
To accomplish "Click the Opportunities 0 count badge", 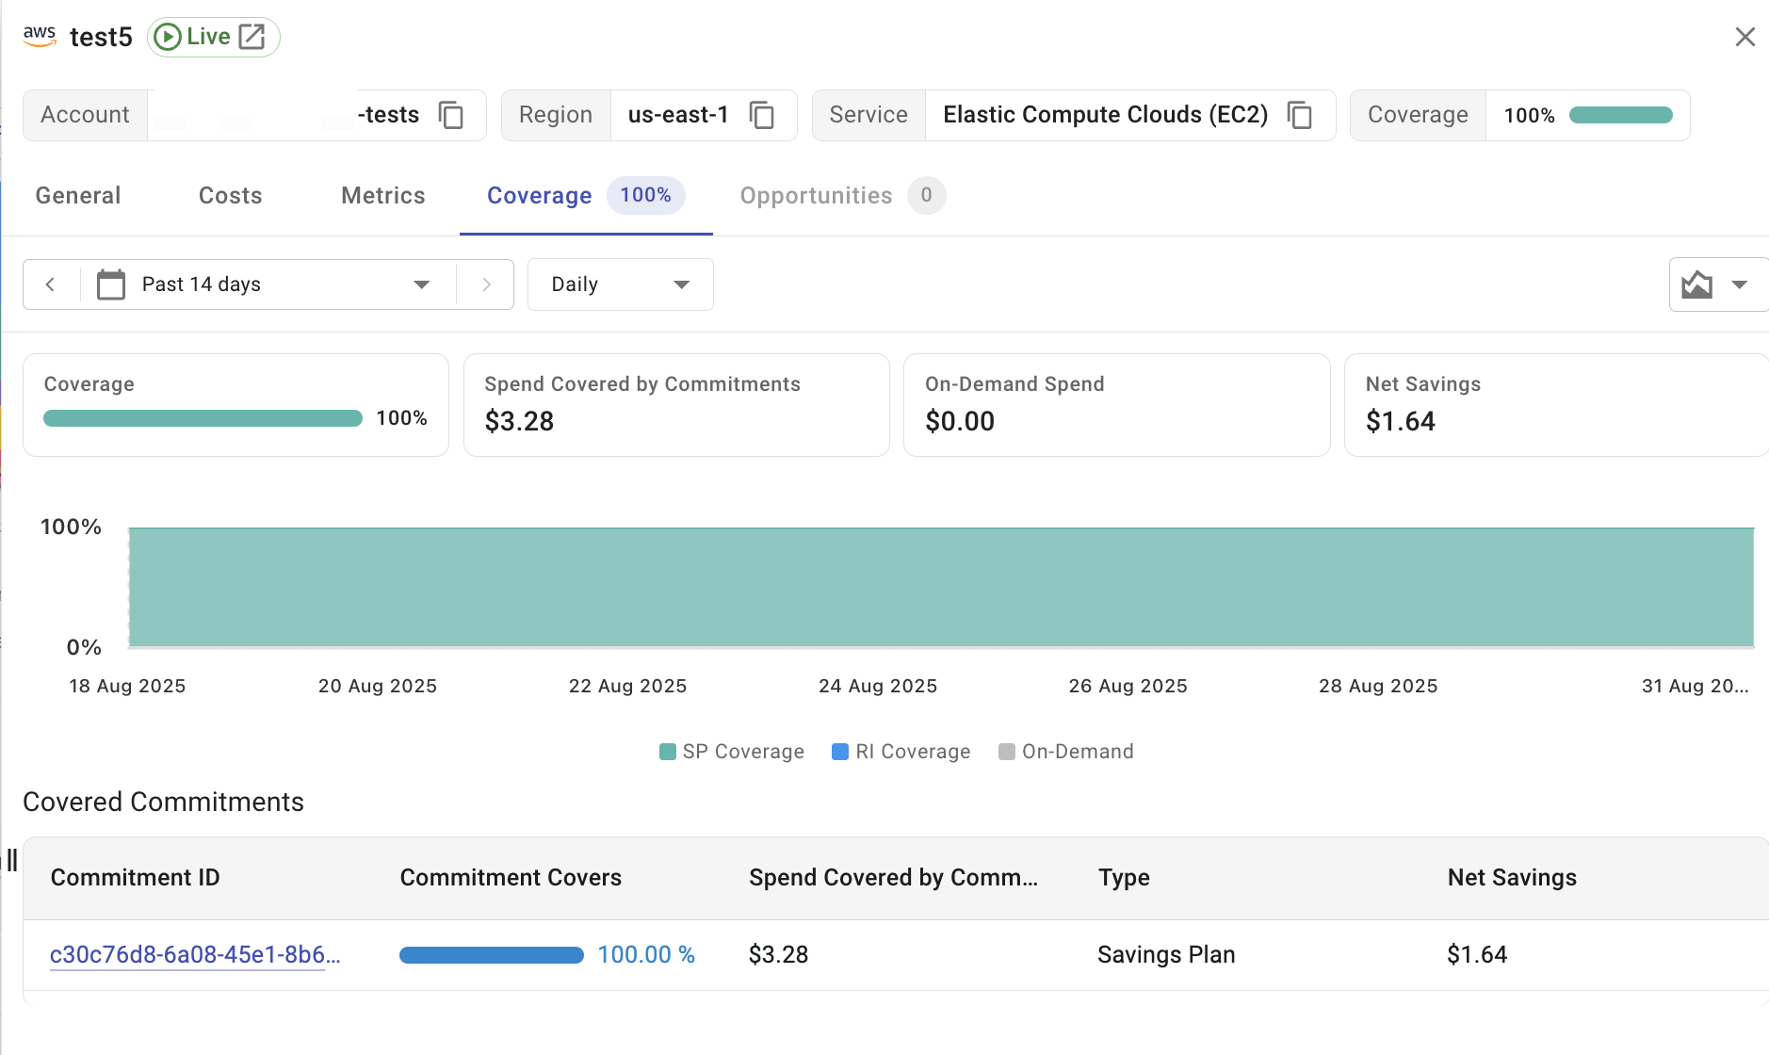I will point(926,195).
